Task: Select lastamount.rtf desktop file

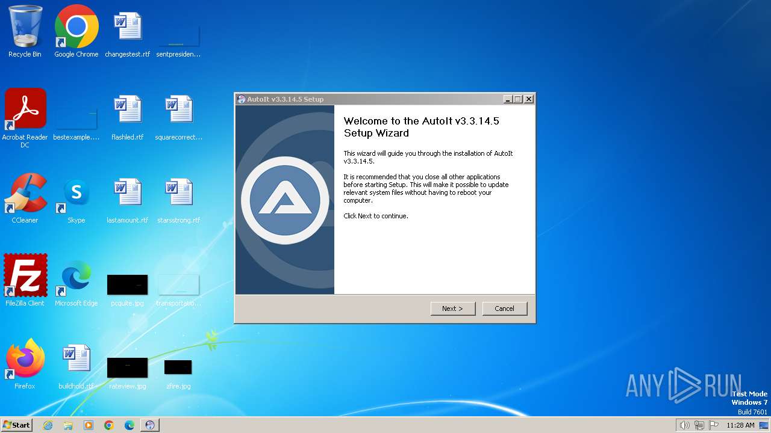Action: coord(128,201)
